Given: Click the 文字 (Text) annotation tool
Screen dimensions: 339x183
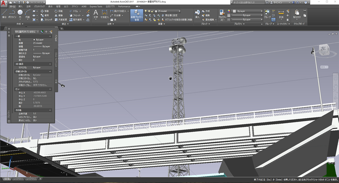Looking at the screenshot, I should coord(95,14).
